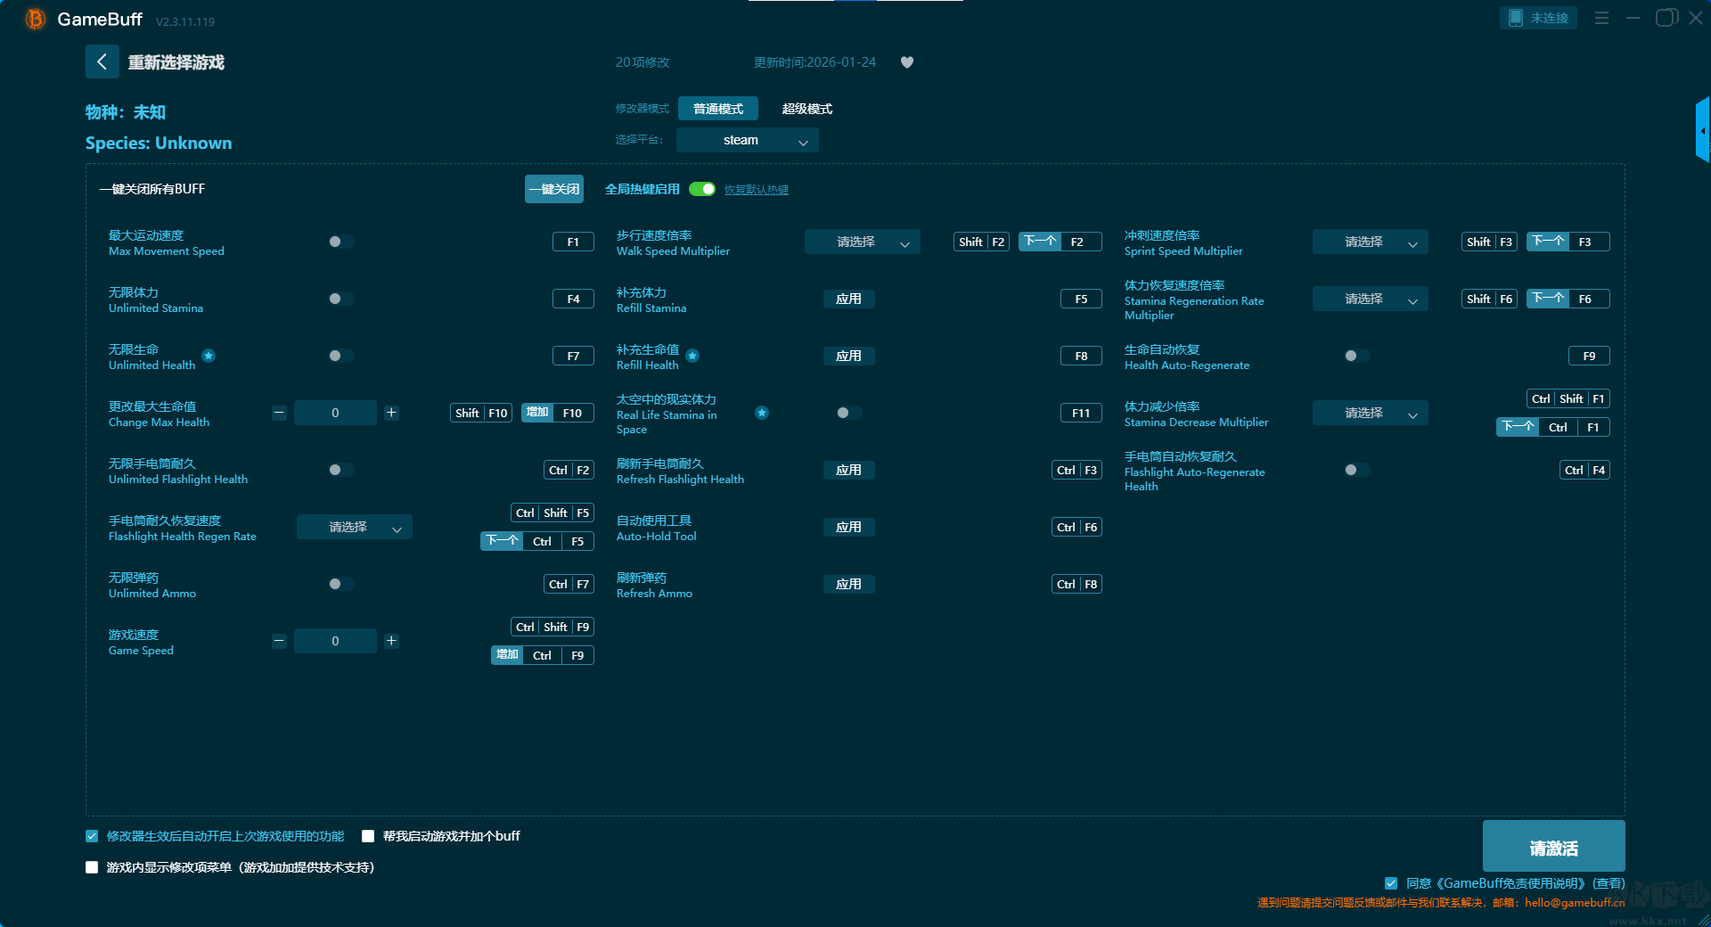1711x927 pixels.
Task: Click the heart favorite icon
Action: tap(906, 62)
